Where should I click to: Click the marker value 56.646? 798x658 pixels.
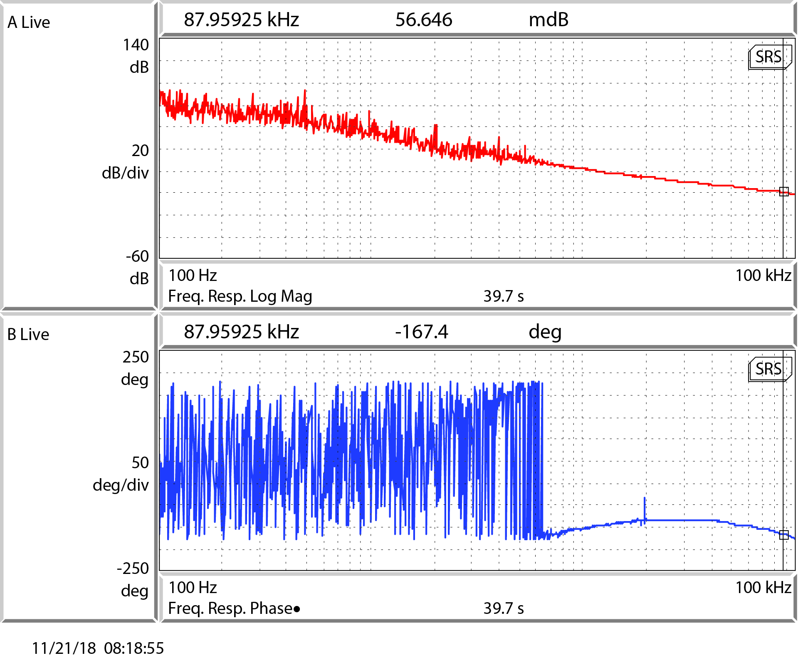(424, 20)
